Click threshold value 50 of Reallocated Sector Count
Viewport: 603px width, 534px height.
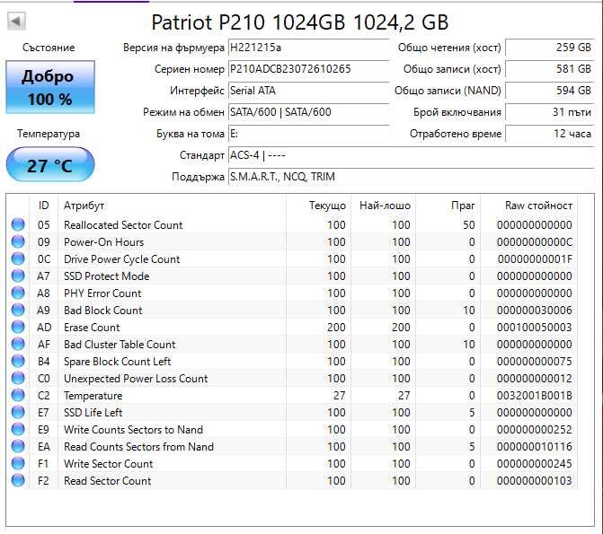469,225
